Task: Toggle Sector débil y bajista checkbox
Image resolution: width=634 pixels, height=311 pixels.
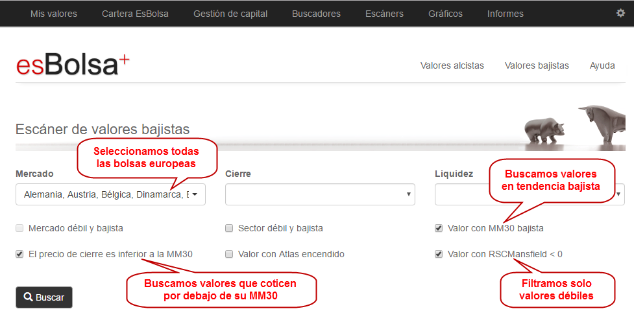Action: [x=229, y=228]
